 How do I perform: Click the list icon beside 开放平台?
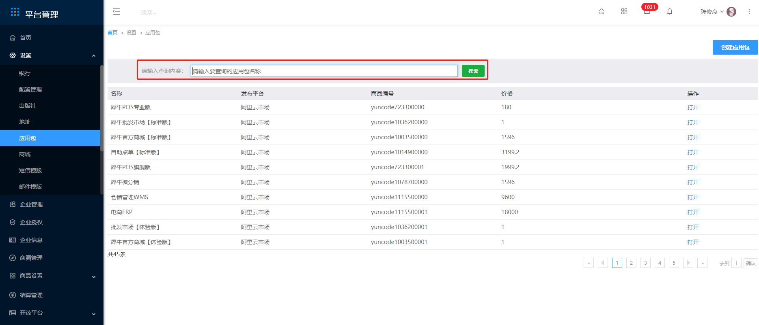[13, 313]
